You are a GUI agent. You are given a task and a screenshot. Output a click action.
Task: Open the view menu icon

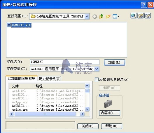point(116,16)
